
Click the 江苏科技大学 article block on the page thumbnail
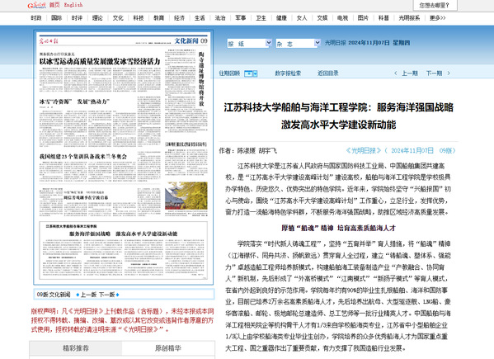point(123,250)
